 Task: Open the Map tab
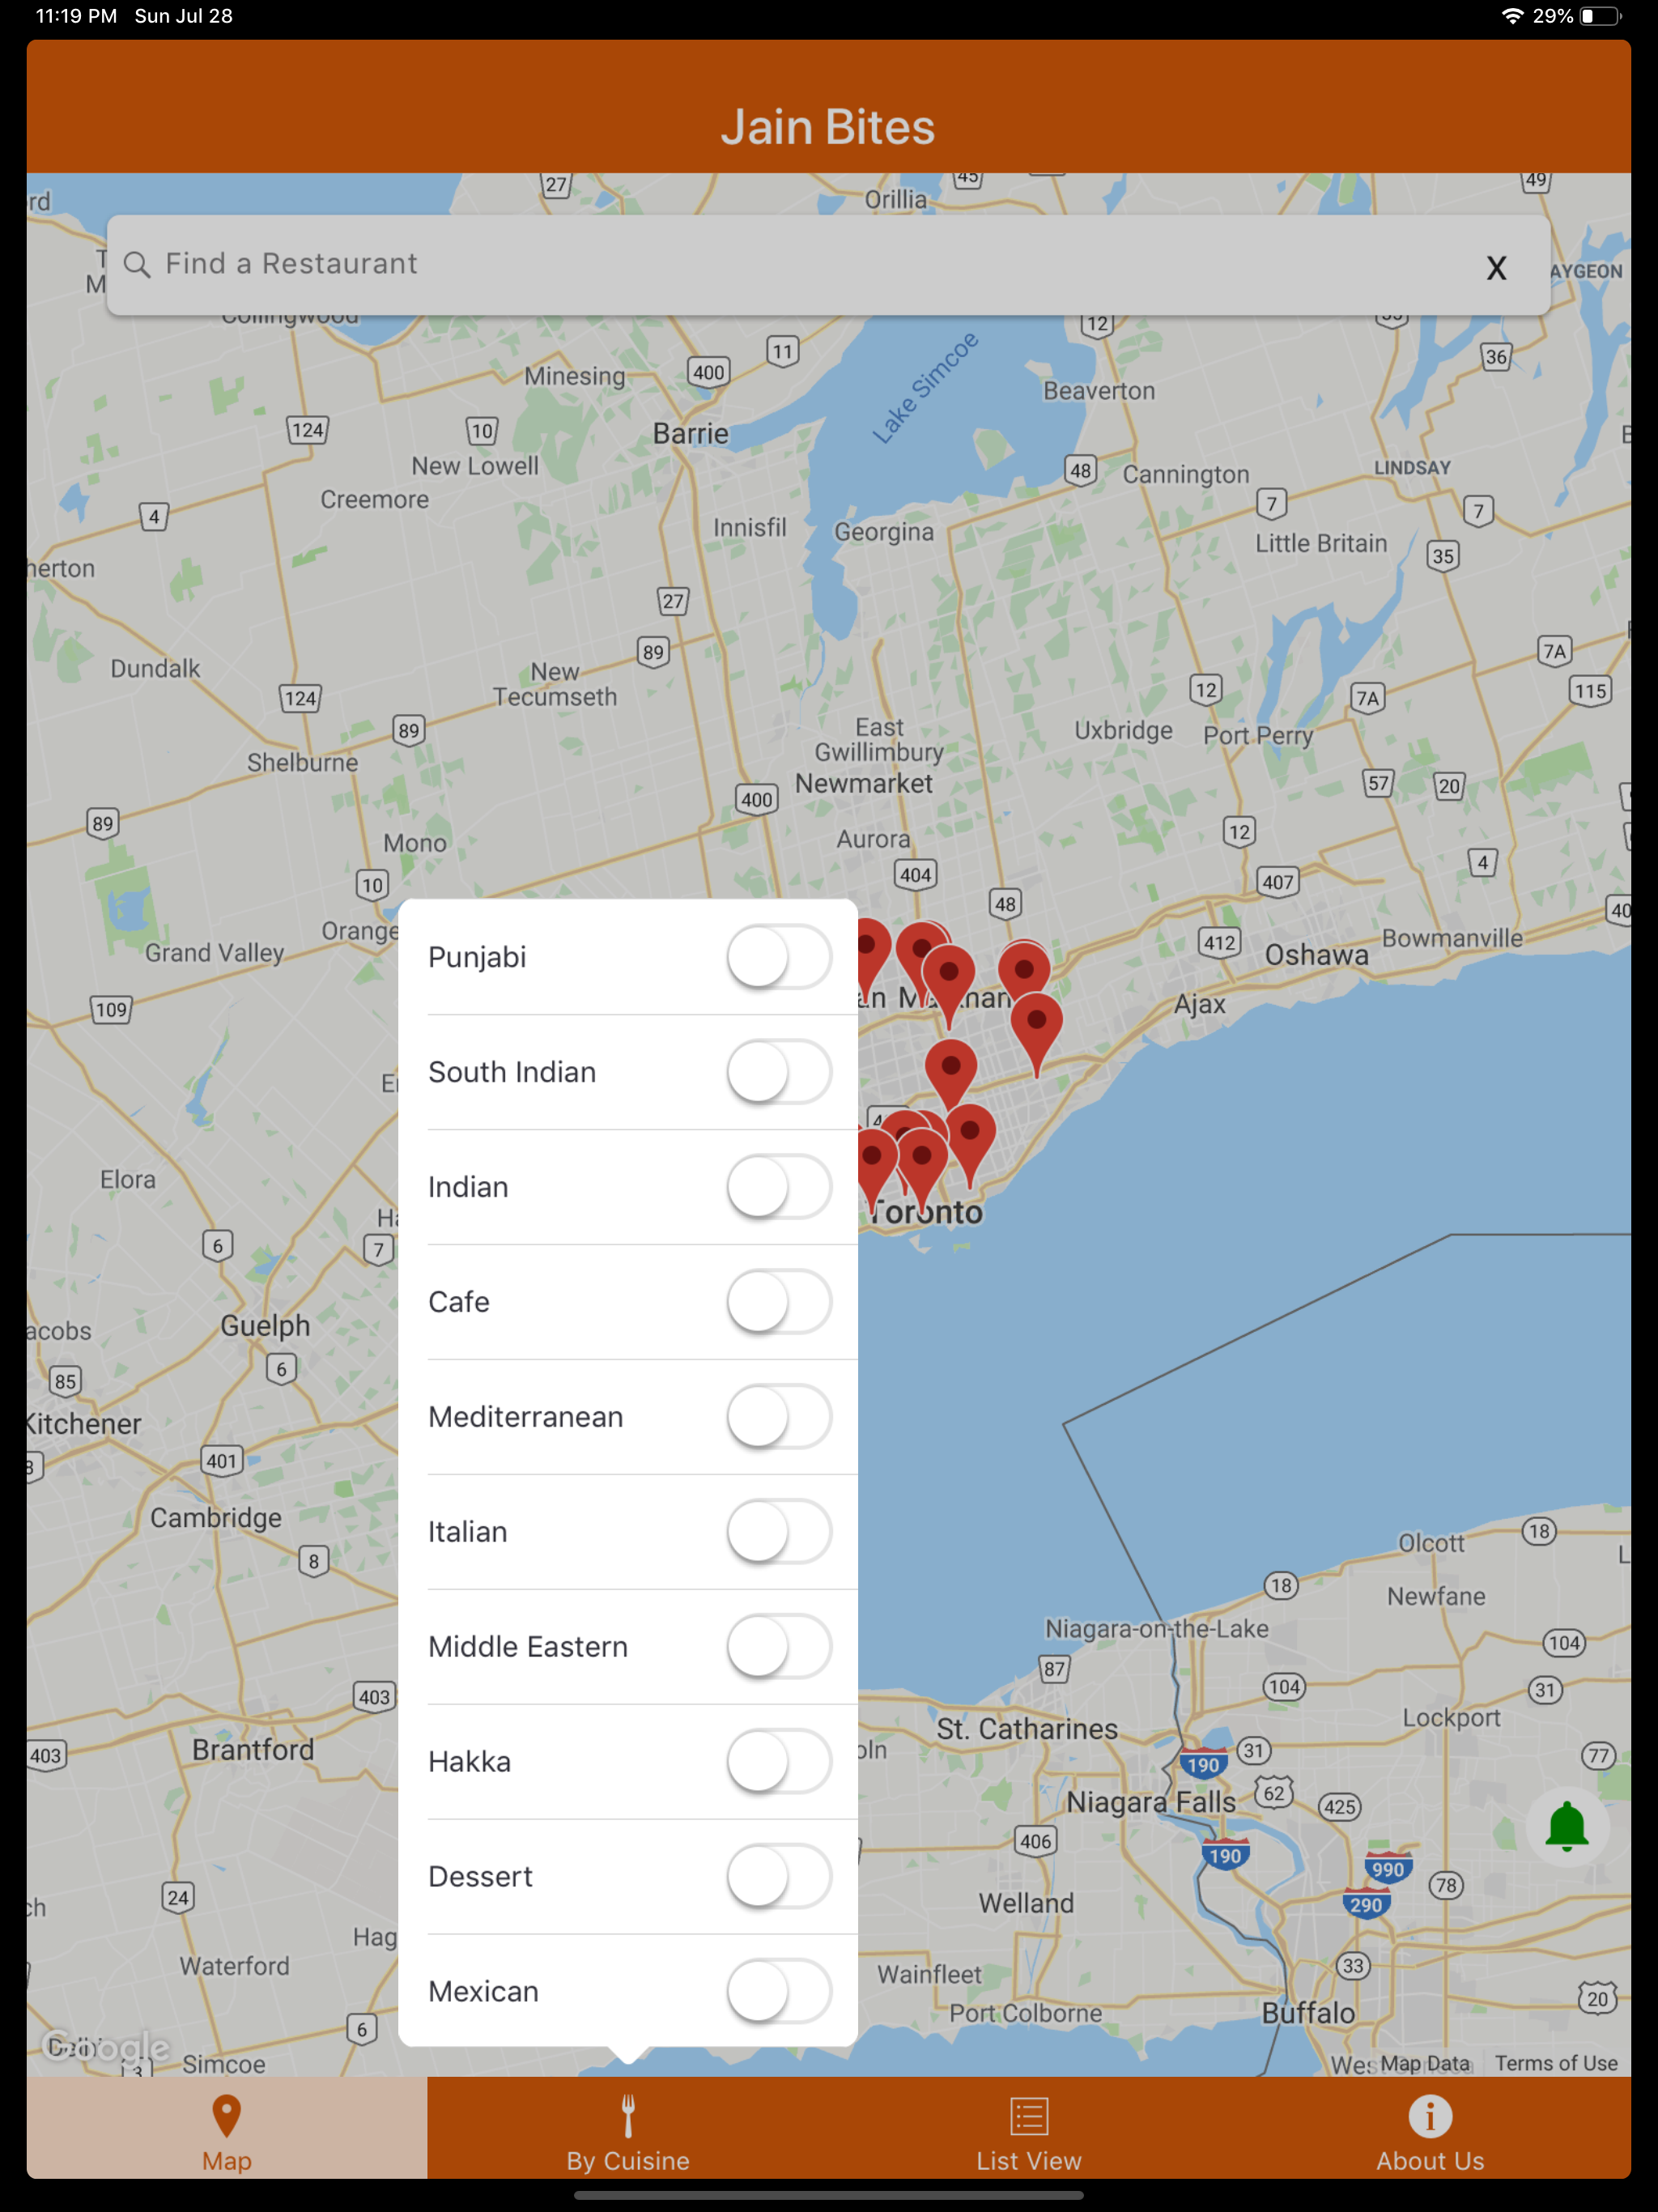[x=227, y=2129]
